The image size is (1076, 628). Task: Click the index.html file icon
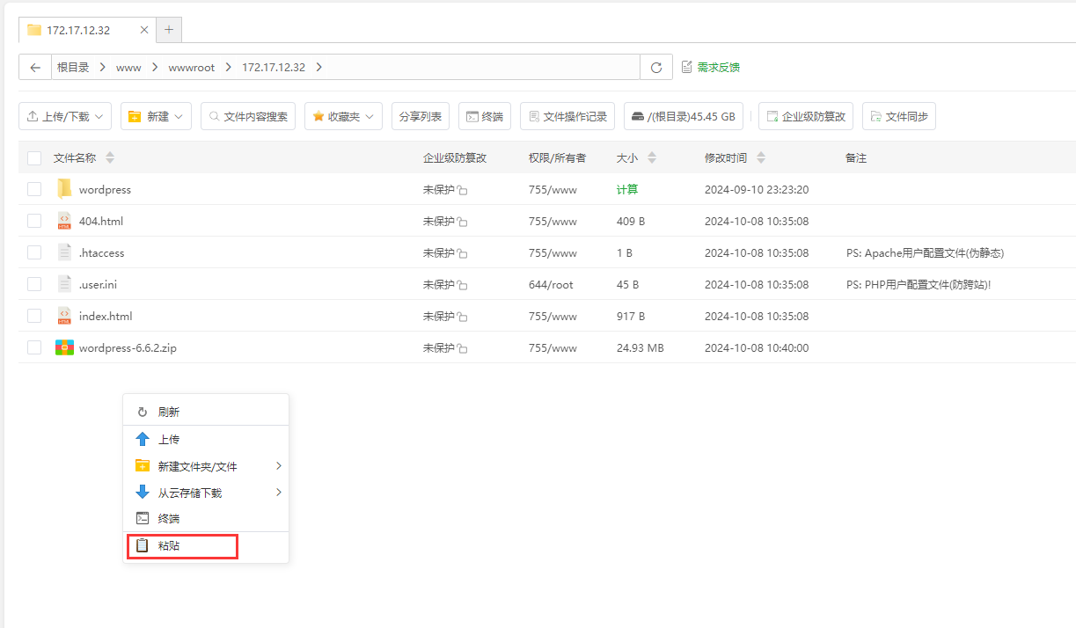(x=64, y=316)
